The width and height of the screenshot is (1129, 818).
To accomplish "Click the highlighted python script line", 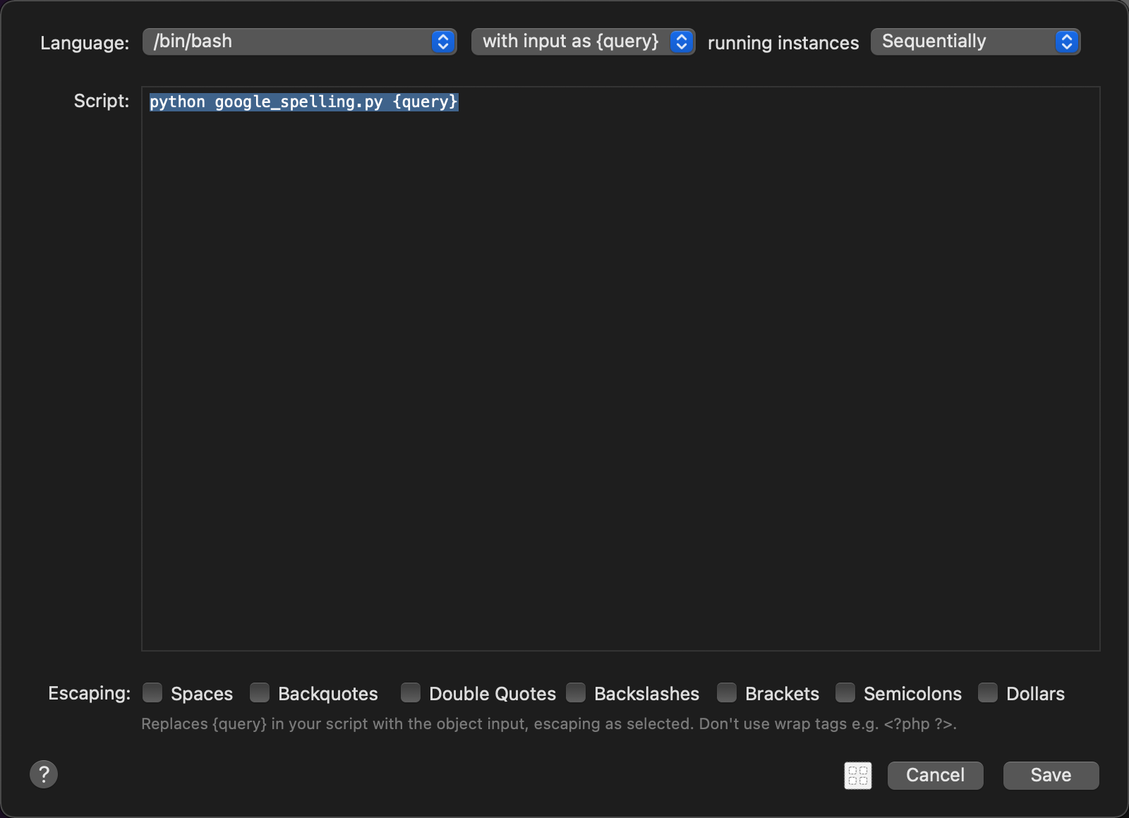I will [303, 102].
